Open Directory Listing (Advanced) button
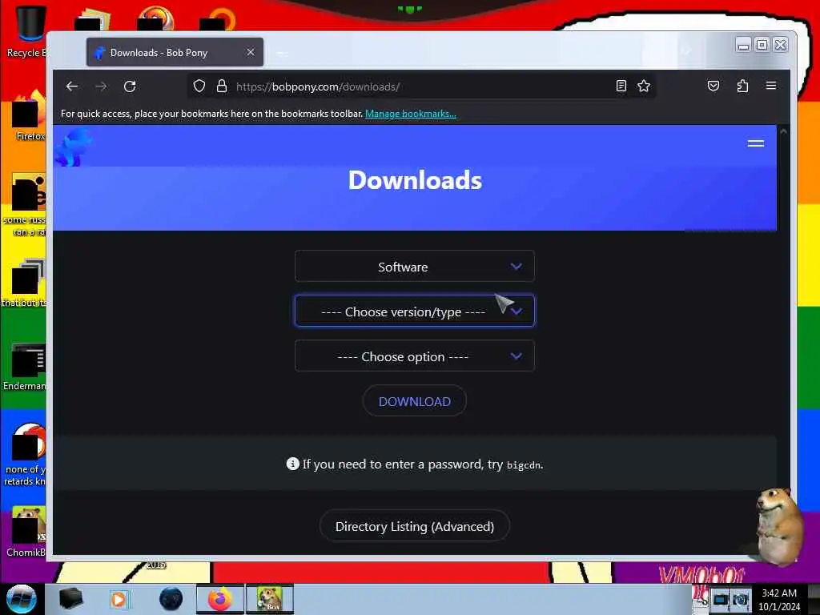820x615 pixels. [x=415, y=526]
